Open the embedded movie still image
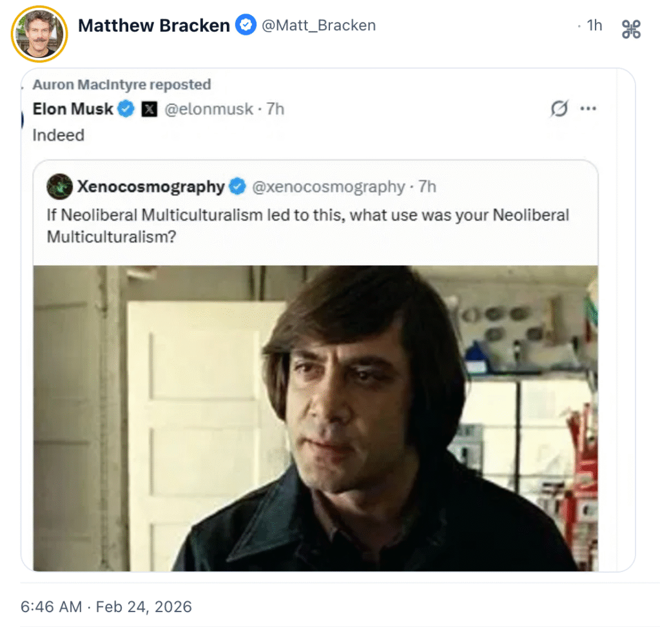Viewport: 660px width, 627px height. tap(315, 418)
